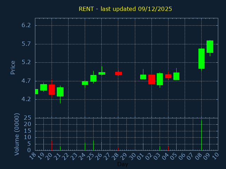The height and width of the screenshot is (169, 226).
Task: Click the 4.2 price axis label
Action: (26, 99)
